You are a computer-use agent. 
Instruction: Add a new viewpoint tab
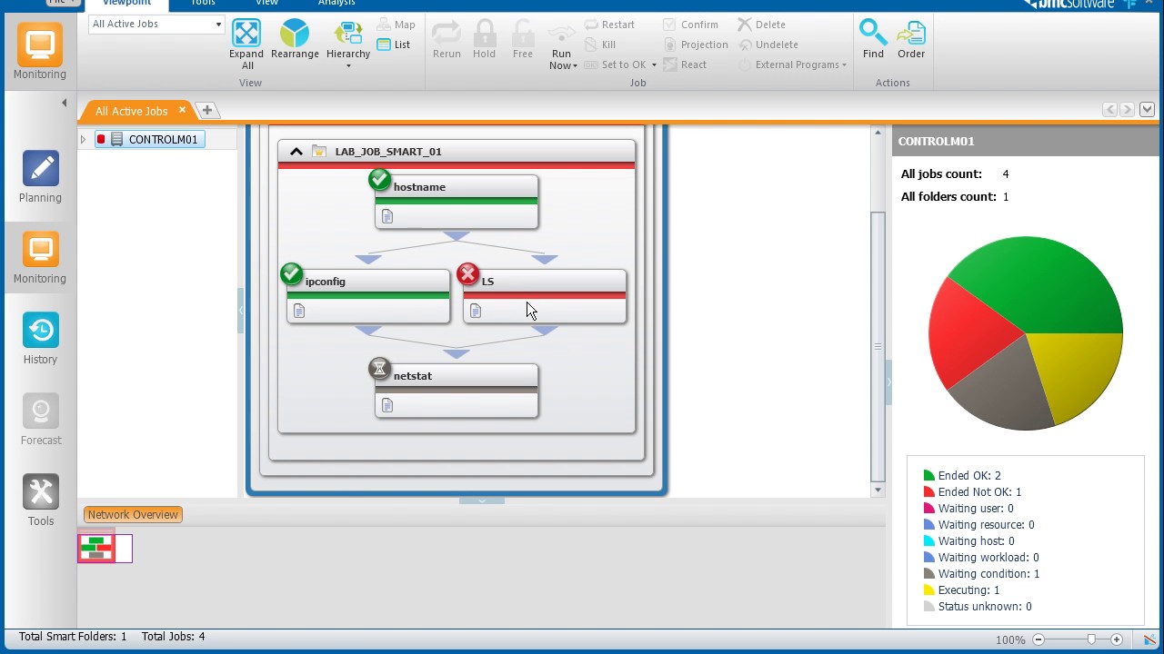pos(207,111)
